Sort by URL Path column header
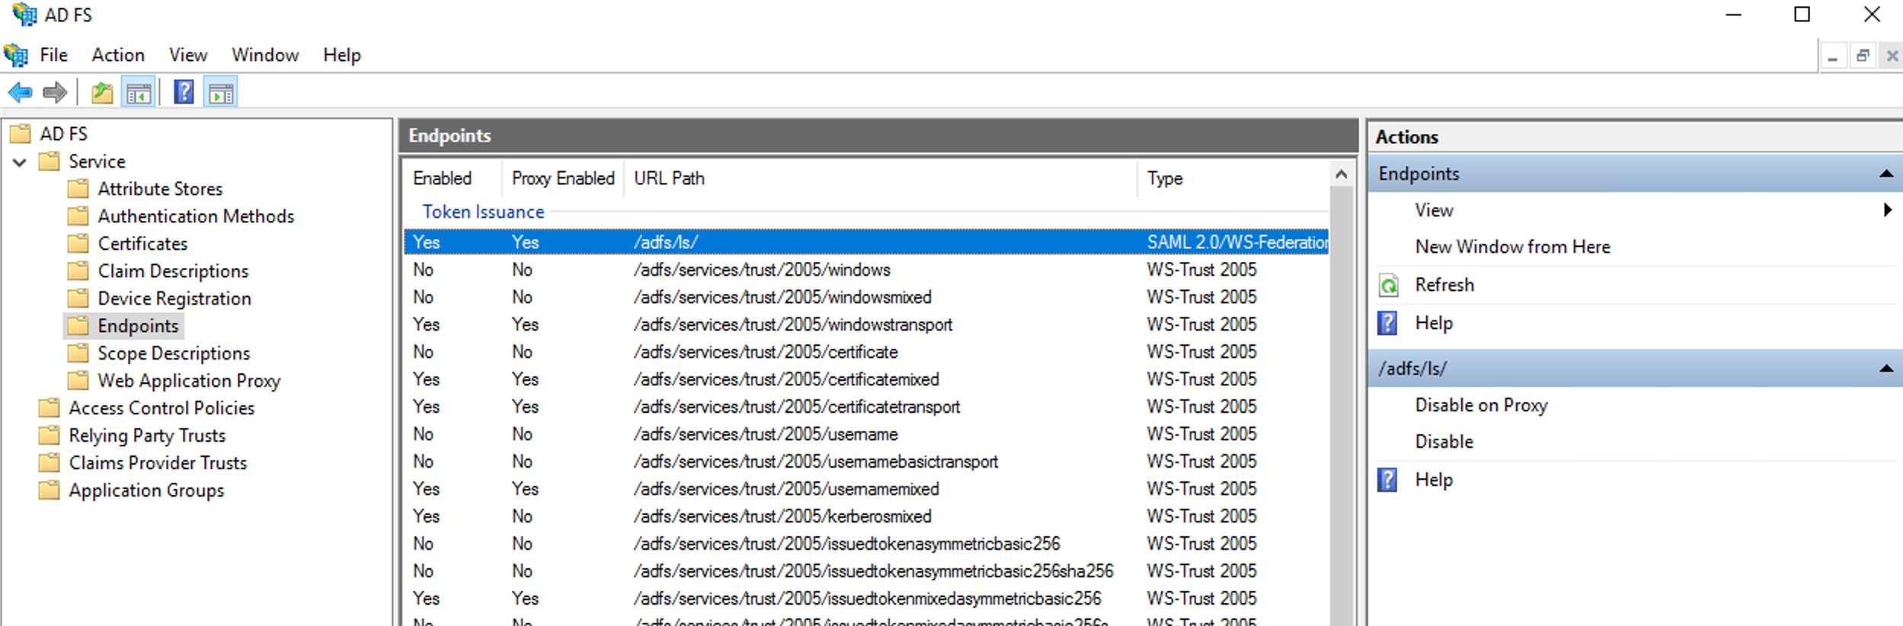 [669, 178]
